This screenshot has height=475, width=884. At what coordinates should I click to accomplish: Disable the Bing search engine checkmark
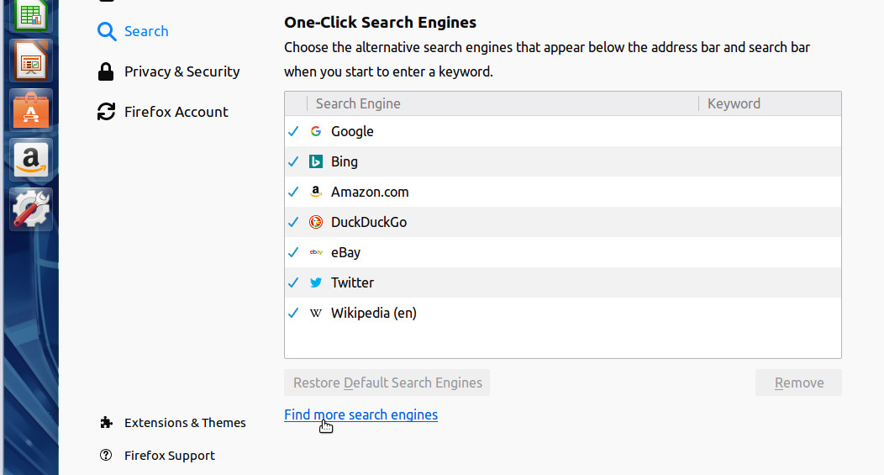click(293, 161)
